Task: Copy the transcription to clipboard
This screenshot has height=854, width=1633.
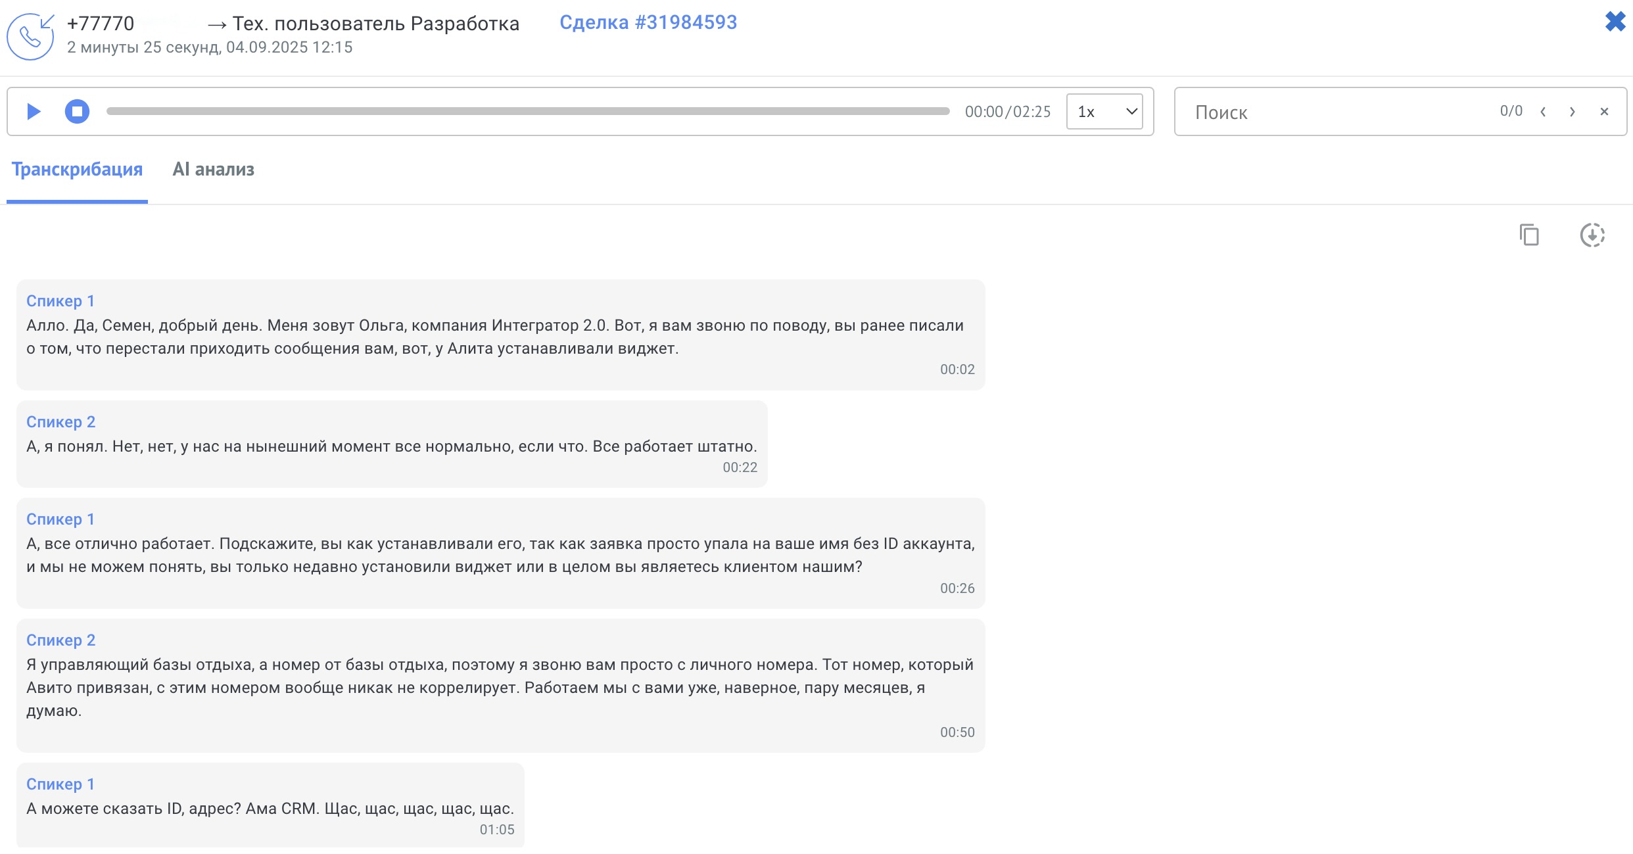Action: pos(1529,235)
